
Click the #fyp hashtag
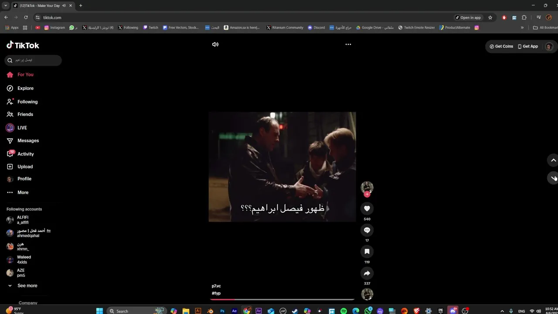(216, 294)
